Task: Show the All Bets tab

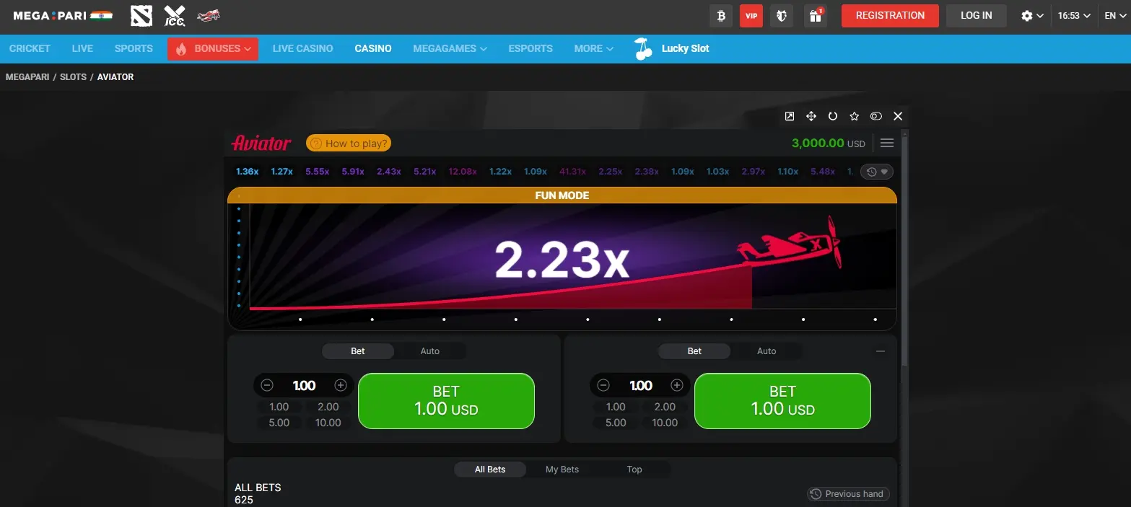Action: click(490, 469)
